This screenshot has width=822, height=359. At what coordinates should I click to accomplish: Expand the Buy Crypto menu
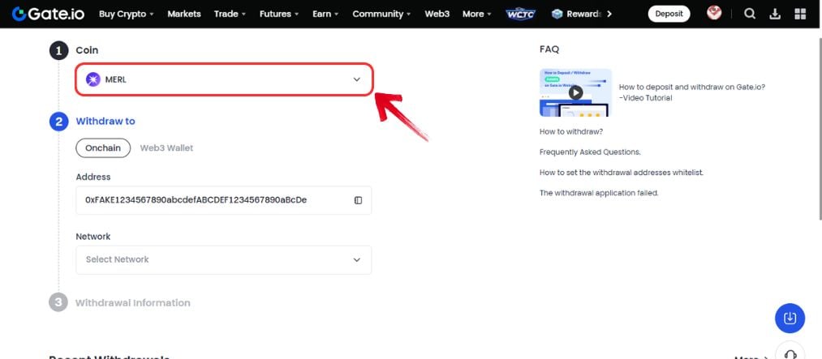point(127,14)
